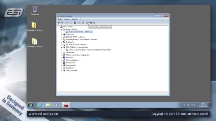The width and height of the screenshot is (216, 121).
Task: Click the Tastaturen keyboard icon
Action: (64, 68)
